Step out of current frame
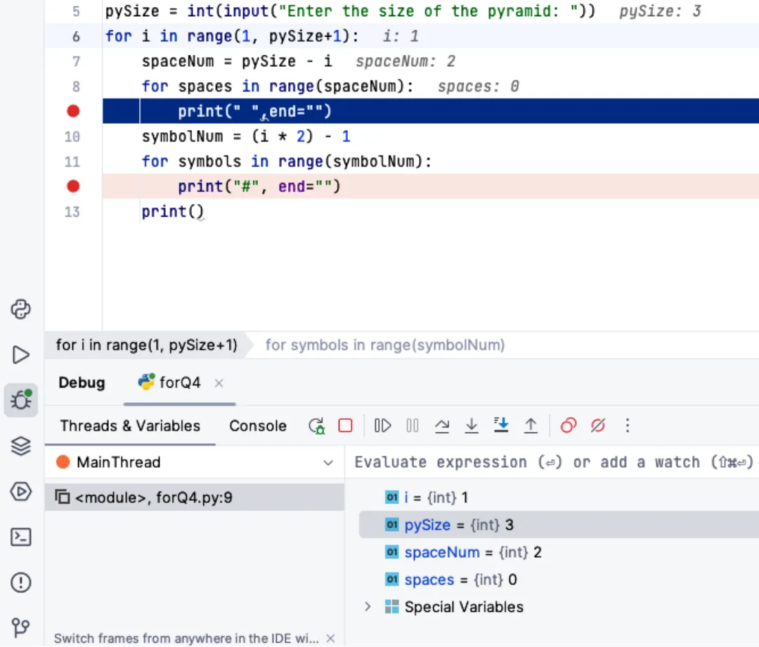Screen dimensions: 759x647 [x=531, y=425]
